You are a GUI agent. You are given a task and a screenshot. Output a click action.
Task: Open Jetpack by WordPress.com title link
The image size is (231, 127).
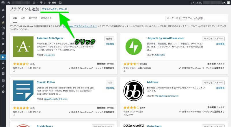pyautogui.click(x=165, y=38)
